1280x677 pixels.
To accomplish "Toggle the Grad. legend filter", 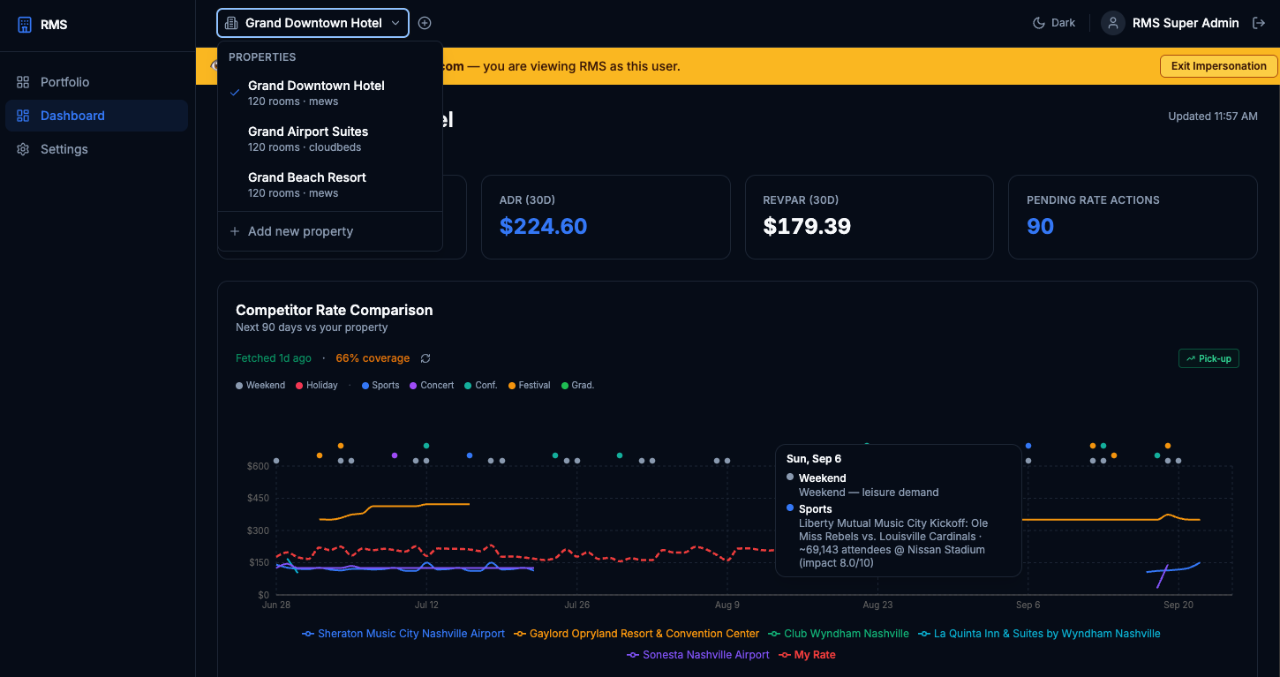I will tap(578, 386).
